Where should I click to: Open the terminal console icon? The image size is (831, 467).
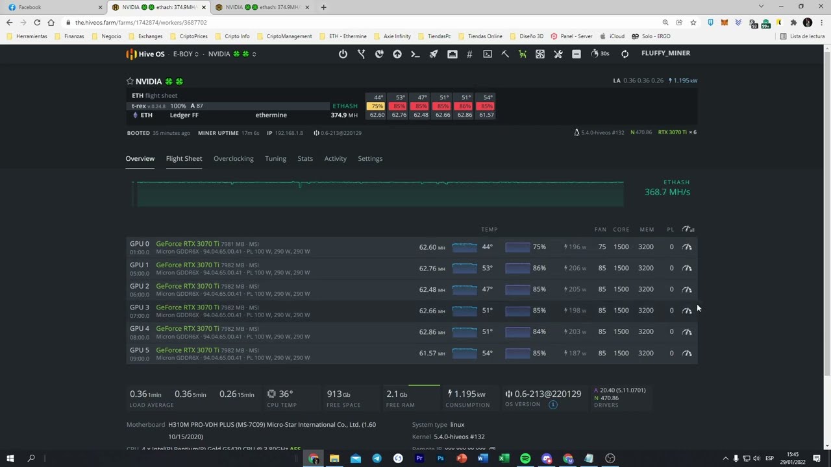pyautogui.click(x=488, y=54)
